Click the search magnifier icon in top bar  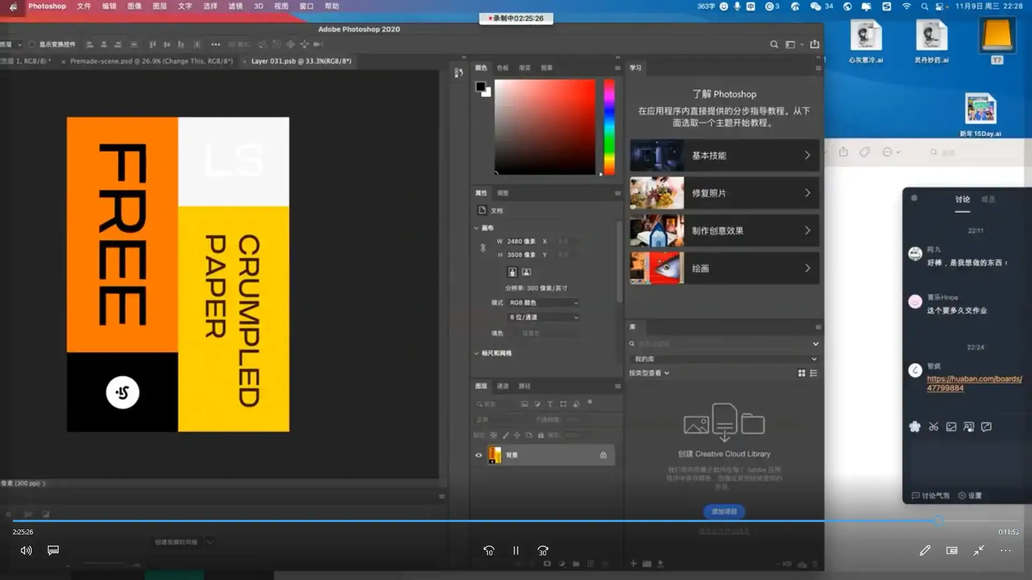point(774,45)
